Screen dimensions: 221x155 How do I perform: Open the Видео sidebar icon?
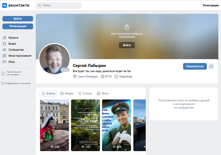click(5, 44)
